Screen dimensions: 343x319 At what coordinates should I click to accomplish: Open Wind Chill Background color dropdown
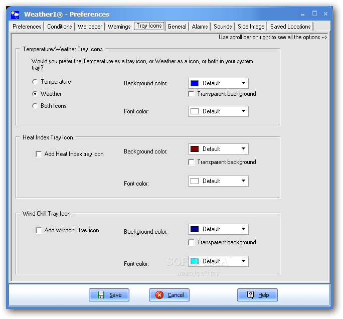coord(218,229)
